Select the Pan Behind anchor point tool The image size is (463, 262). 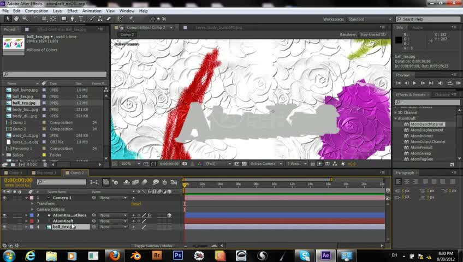pos(53,19)
